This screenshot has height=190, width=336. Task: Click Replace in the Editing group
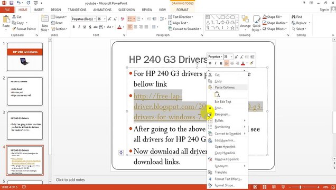(301, 23)
